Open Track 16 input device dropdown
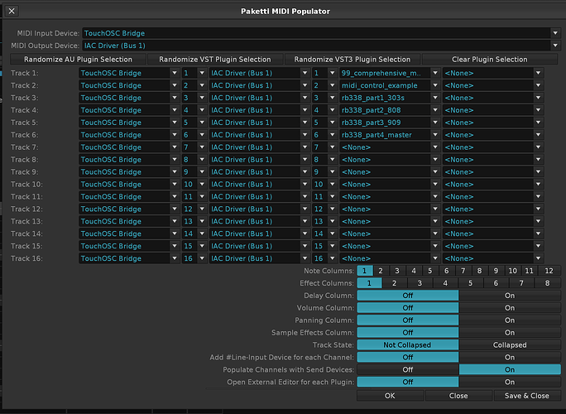This screenshot has height=414, width=566. 129,258
